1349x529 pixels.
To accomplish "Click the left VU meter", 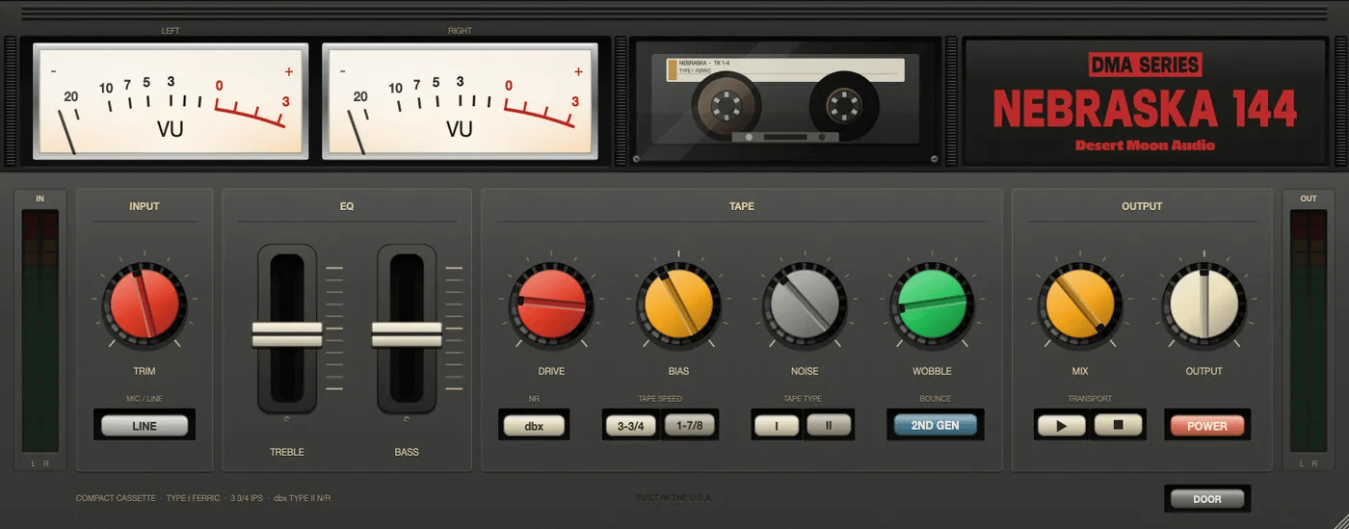I will (x=172, y=101).
